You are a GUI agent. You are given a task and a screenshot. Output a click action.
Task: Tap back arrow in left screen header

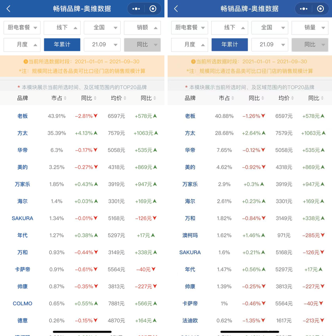[8, 9]
